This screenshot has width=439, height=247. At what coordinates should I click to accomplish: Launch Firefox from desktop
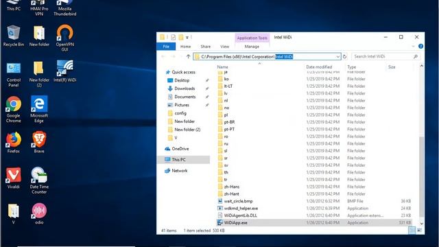(x=14, y=143)
